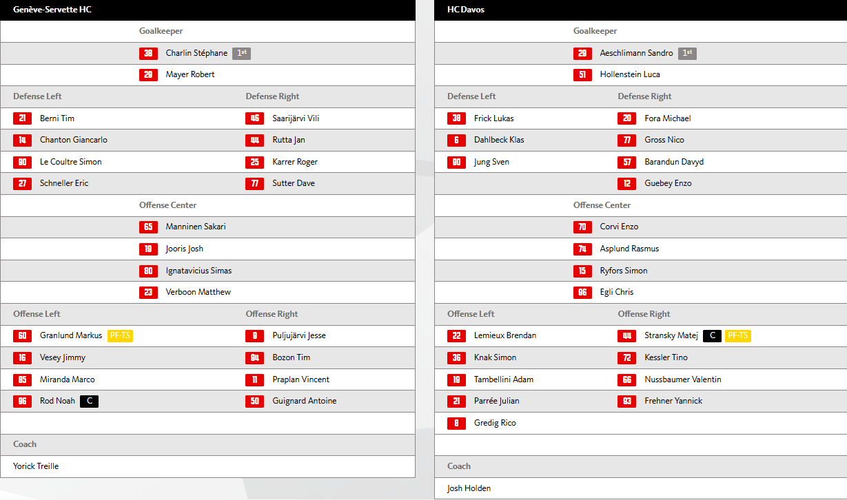Select Davos forward Tambellini Adam
Viewport: 847px width, 500px height.
(504, 379)
